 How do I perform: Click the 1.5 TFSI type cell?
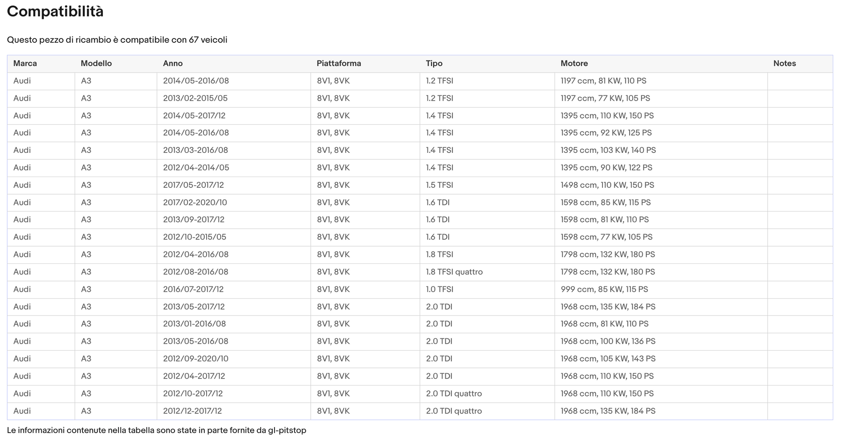click(439, 185)
